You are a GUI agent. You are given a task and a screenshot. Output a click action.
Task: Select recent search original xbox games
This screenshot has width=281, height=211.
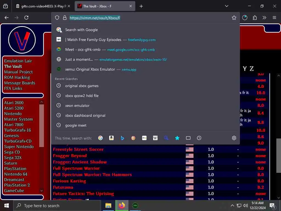[145, 86]
